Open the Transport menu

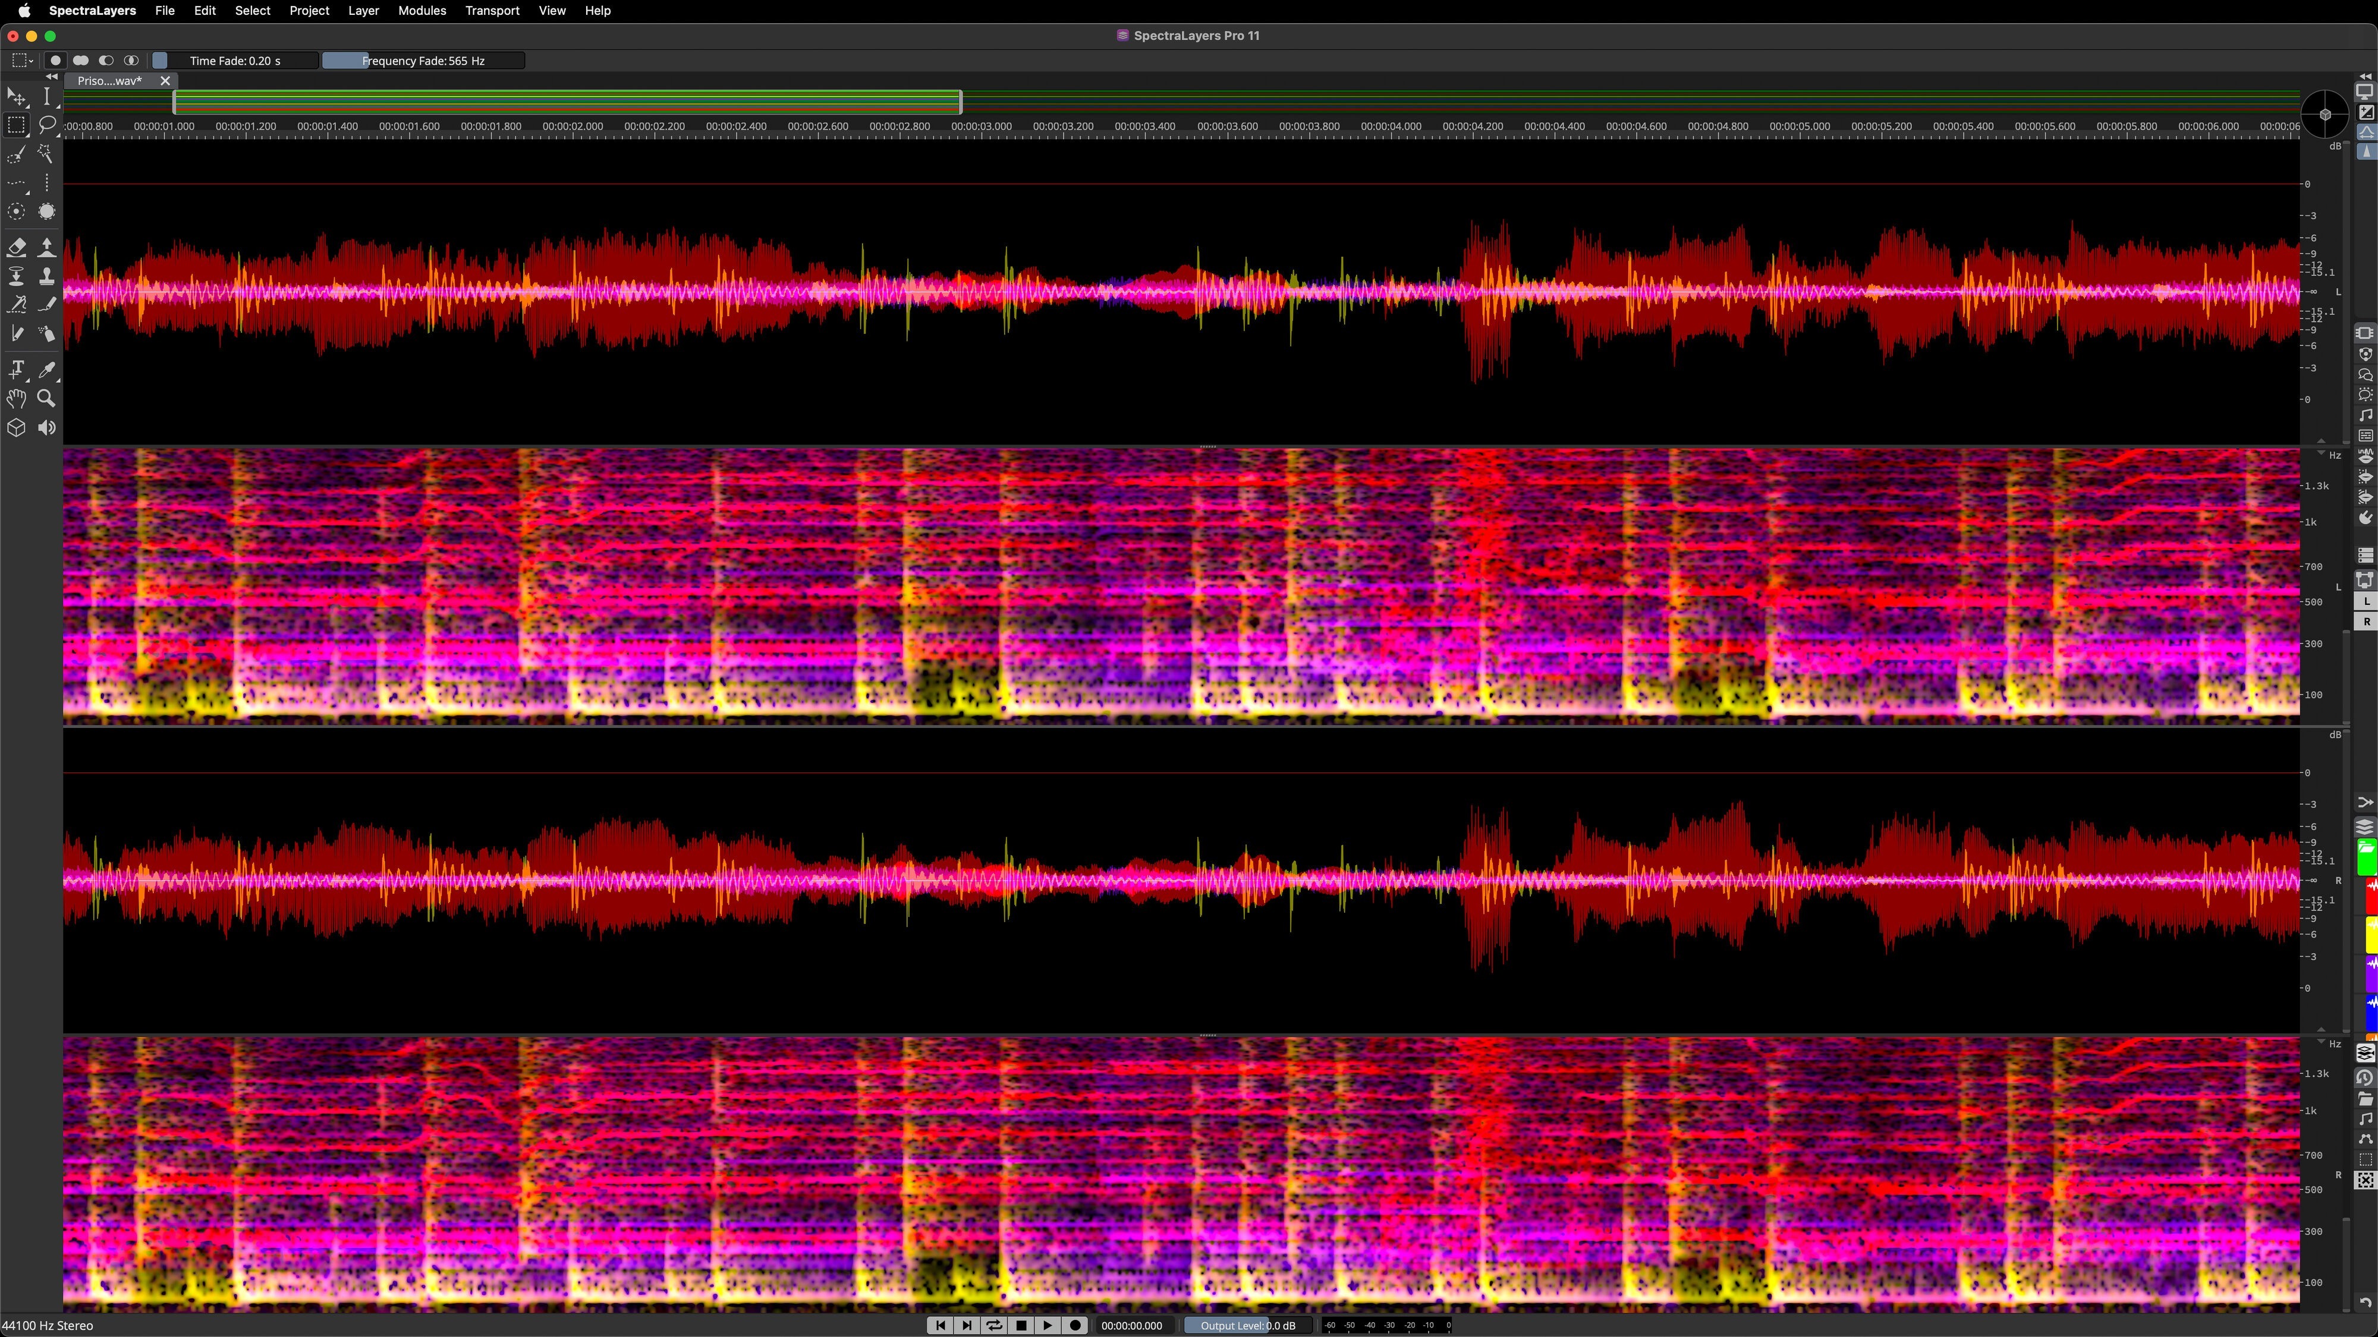coord(492,10)
